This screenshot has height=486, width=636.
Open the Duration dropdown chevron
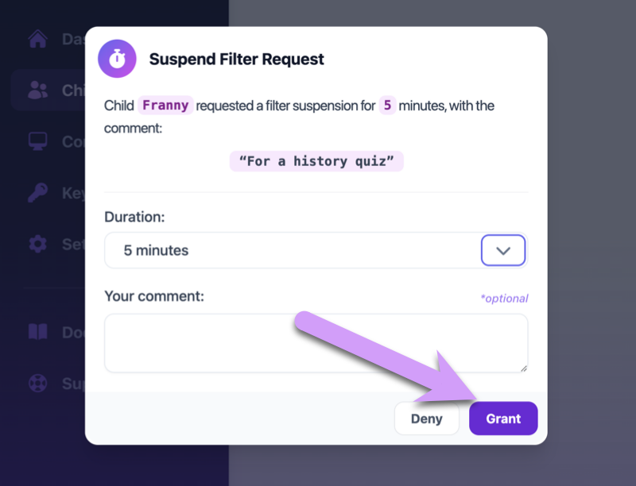tap(503, 250)
